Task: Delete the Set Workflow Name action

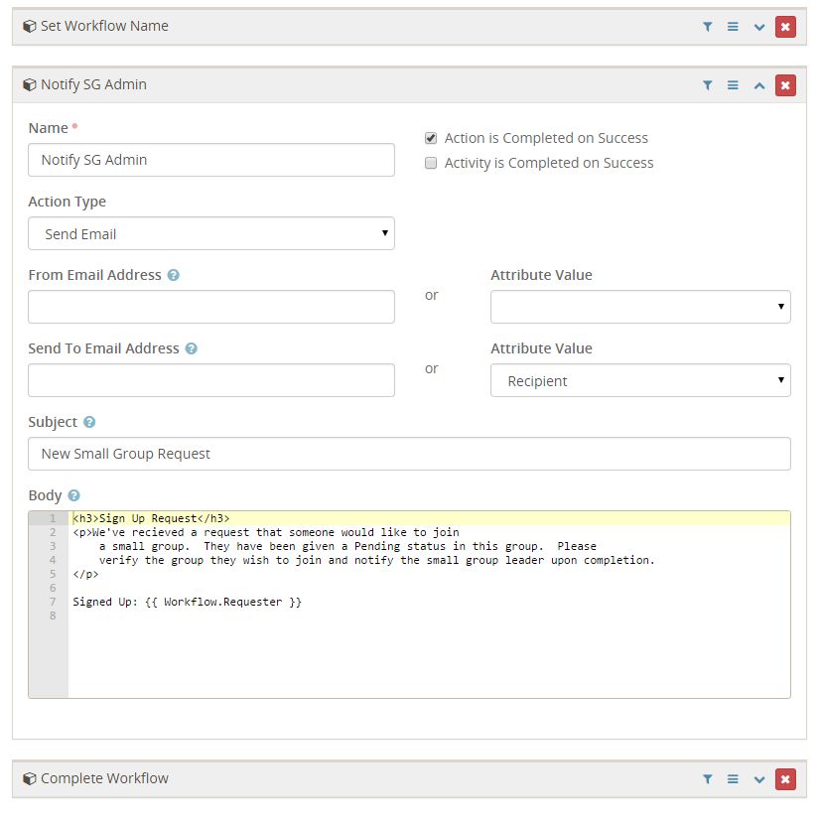Action: 785,27
